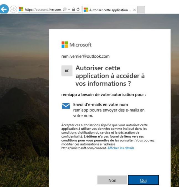Click the Oui button to authorize
Screen dimensions: 179x187
143,180
